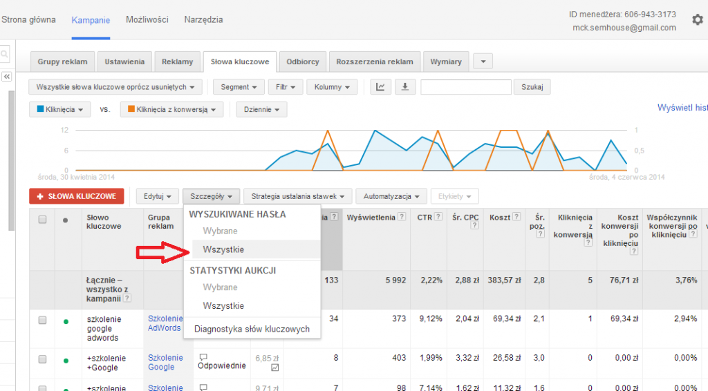Collapse the left sidebar with double-chevron icon
This screenshot has width=708, height=391.
click(7, 77)
